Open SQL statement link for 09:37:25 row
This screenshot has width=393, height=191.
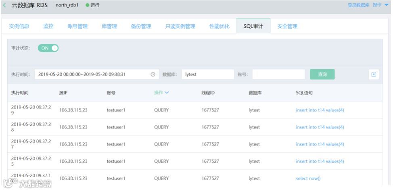[320, 161]
